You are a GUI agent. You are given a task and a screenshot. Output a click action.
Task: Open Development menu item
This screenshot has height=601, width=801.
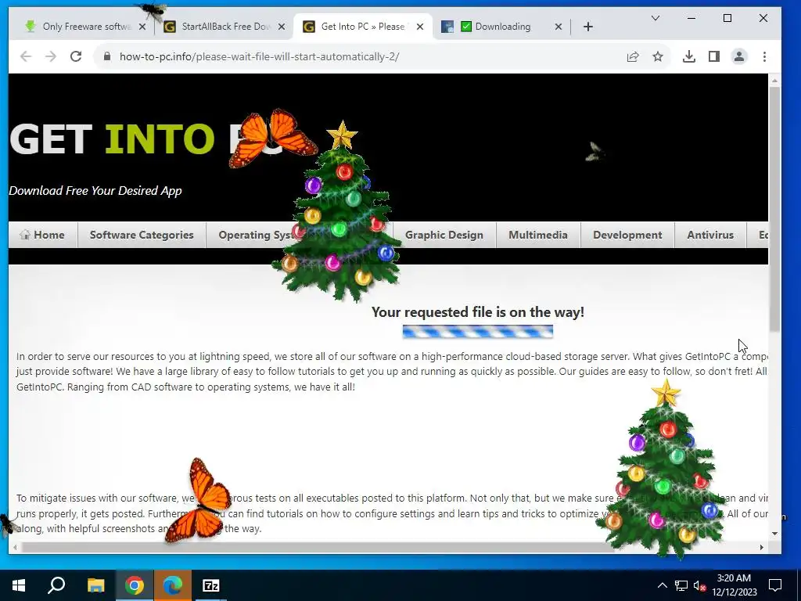click(627, 235)
